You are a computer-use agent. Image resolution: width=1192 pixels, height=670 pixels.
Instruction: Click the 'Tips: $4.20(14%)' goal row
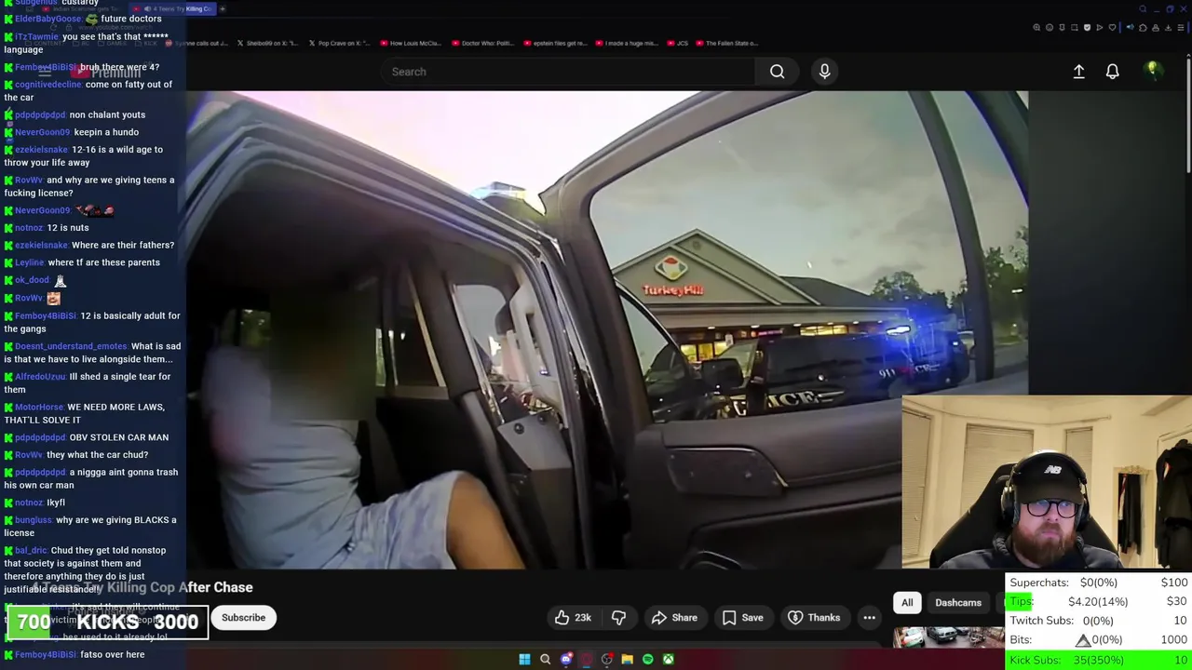tap(1099, 601)
